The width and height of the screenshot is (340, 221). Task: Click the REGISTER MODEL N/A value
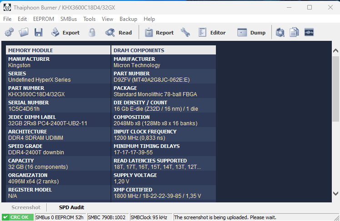[x=13, y=196]
